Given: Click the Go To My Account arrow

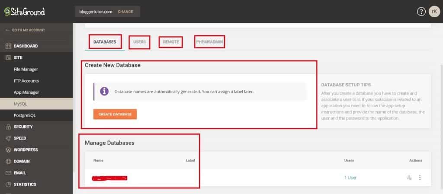Looking at the screenshot, I should coord(7,30).
